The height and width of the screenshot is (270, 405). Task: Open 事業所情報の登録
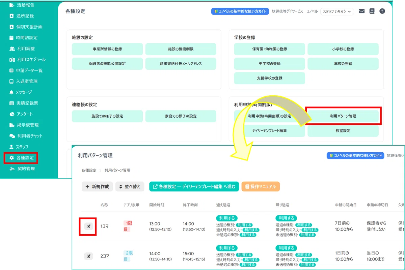(x=107, y=49)
